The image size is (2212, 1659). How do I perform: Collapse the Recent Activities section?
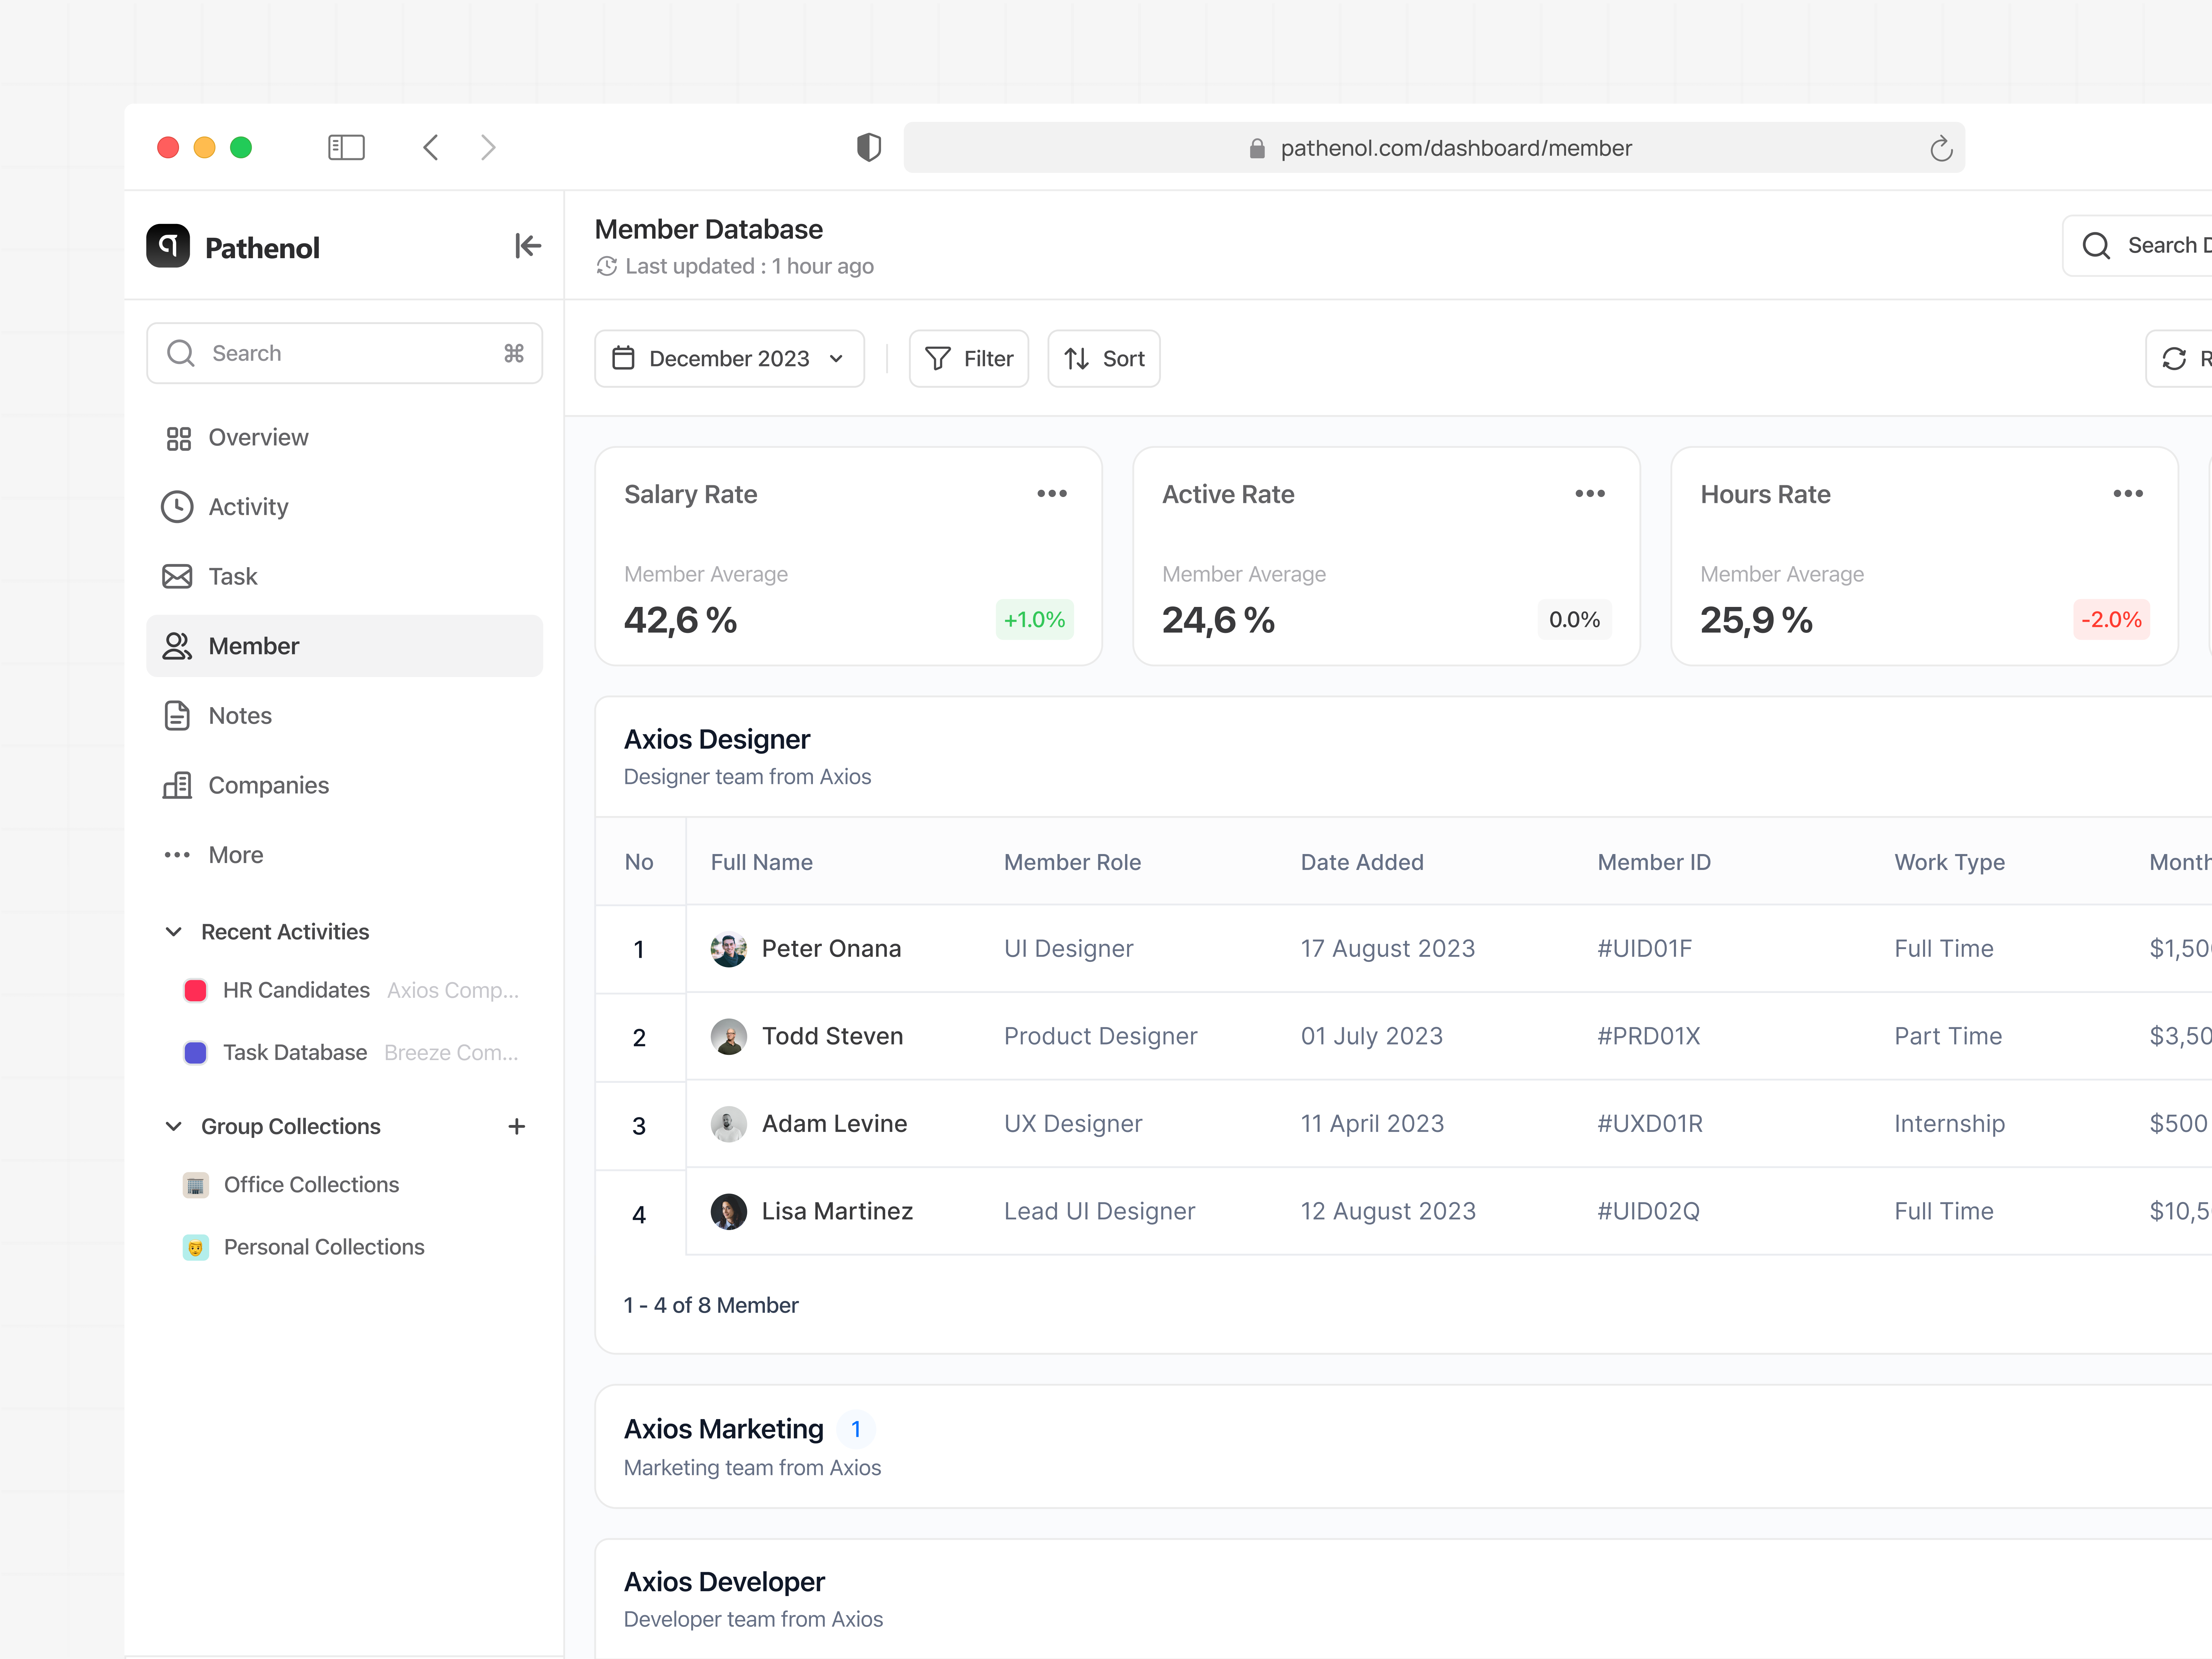(x=174, y=932)
